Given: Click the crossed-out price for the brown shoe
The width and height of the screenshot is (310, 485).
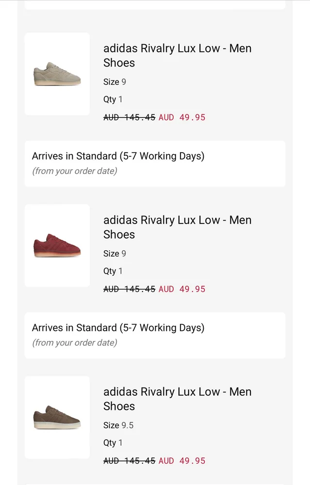Looking at the screenshot, I should (x=129, y=461).
